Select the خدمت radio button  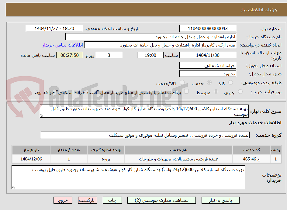209,82
